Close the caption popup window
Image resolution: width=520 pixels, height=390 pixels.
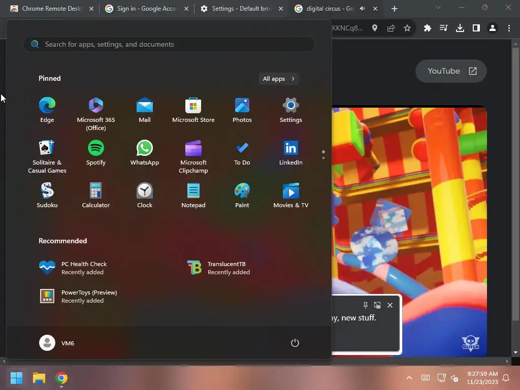pyautogui.click(x=390, y=305)
